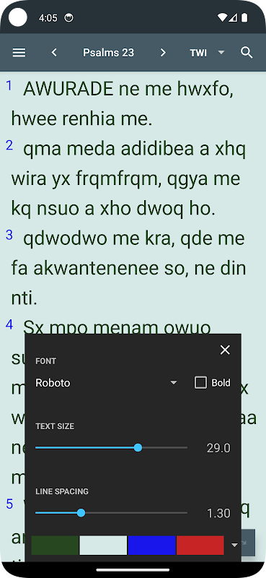
Task: Select the dark green color swatch
Action: (x=55, y=545)
